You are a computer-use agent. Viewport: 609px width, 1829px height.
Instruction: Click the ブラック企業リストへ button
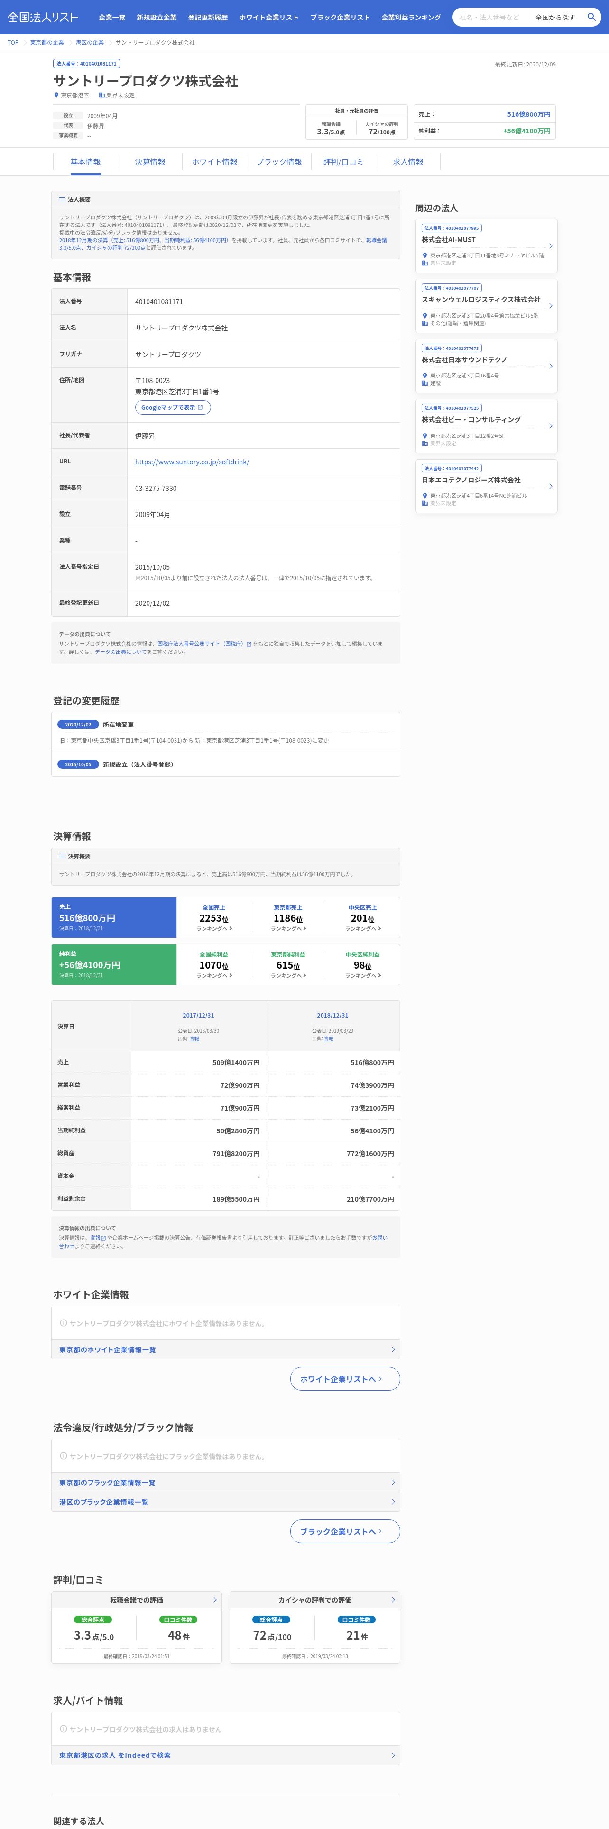tap(345, 1531)
